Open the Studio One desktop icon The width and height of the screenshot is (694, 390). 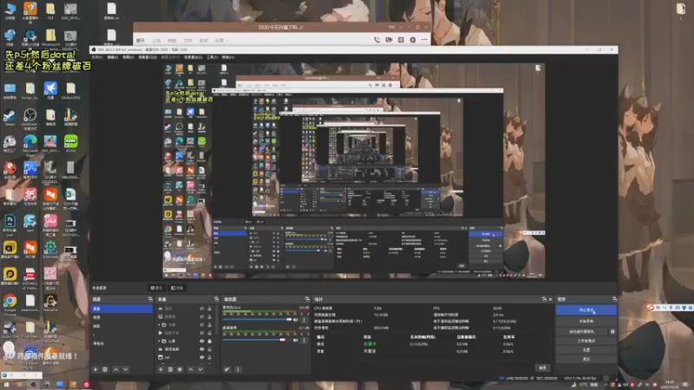(x=10, y=330)
